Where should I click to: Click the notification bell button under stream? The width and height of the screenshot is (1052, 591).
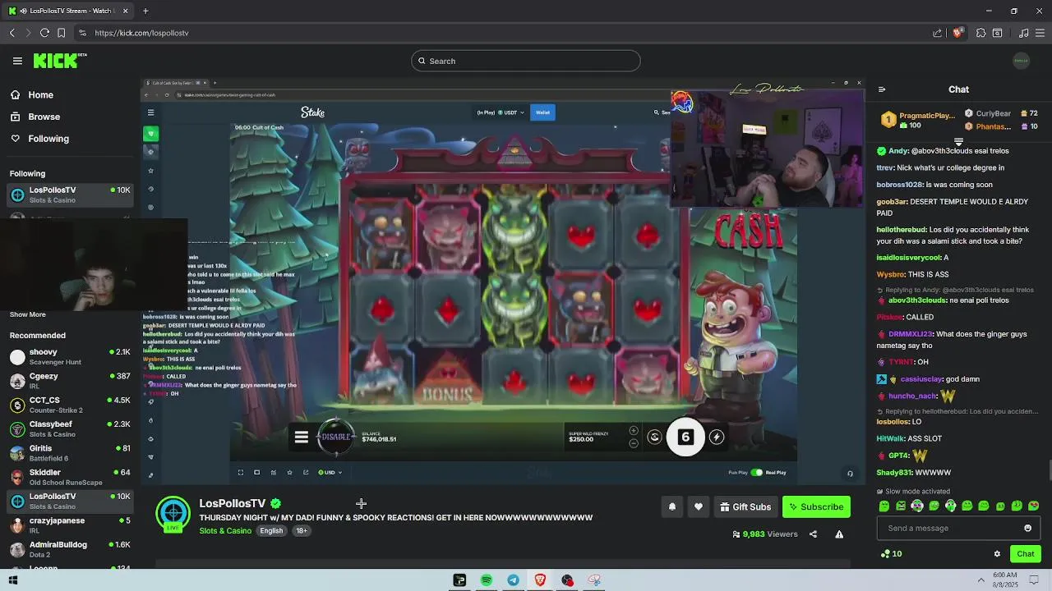[x=672, y=507]
